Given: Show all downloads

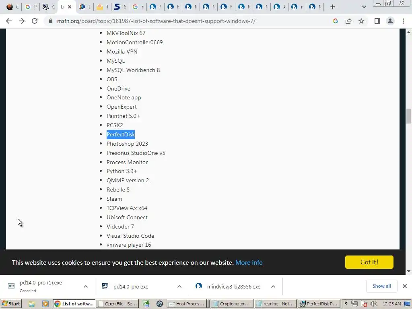Looking at the screenshot, I should click(x=381, y=286).
